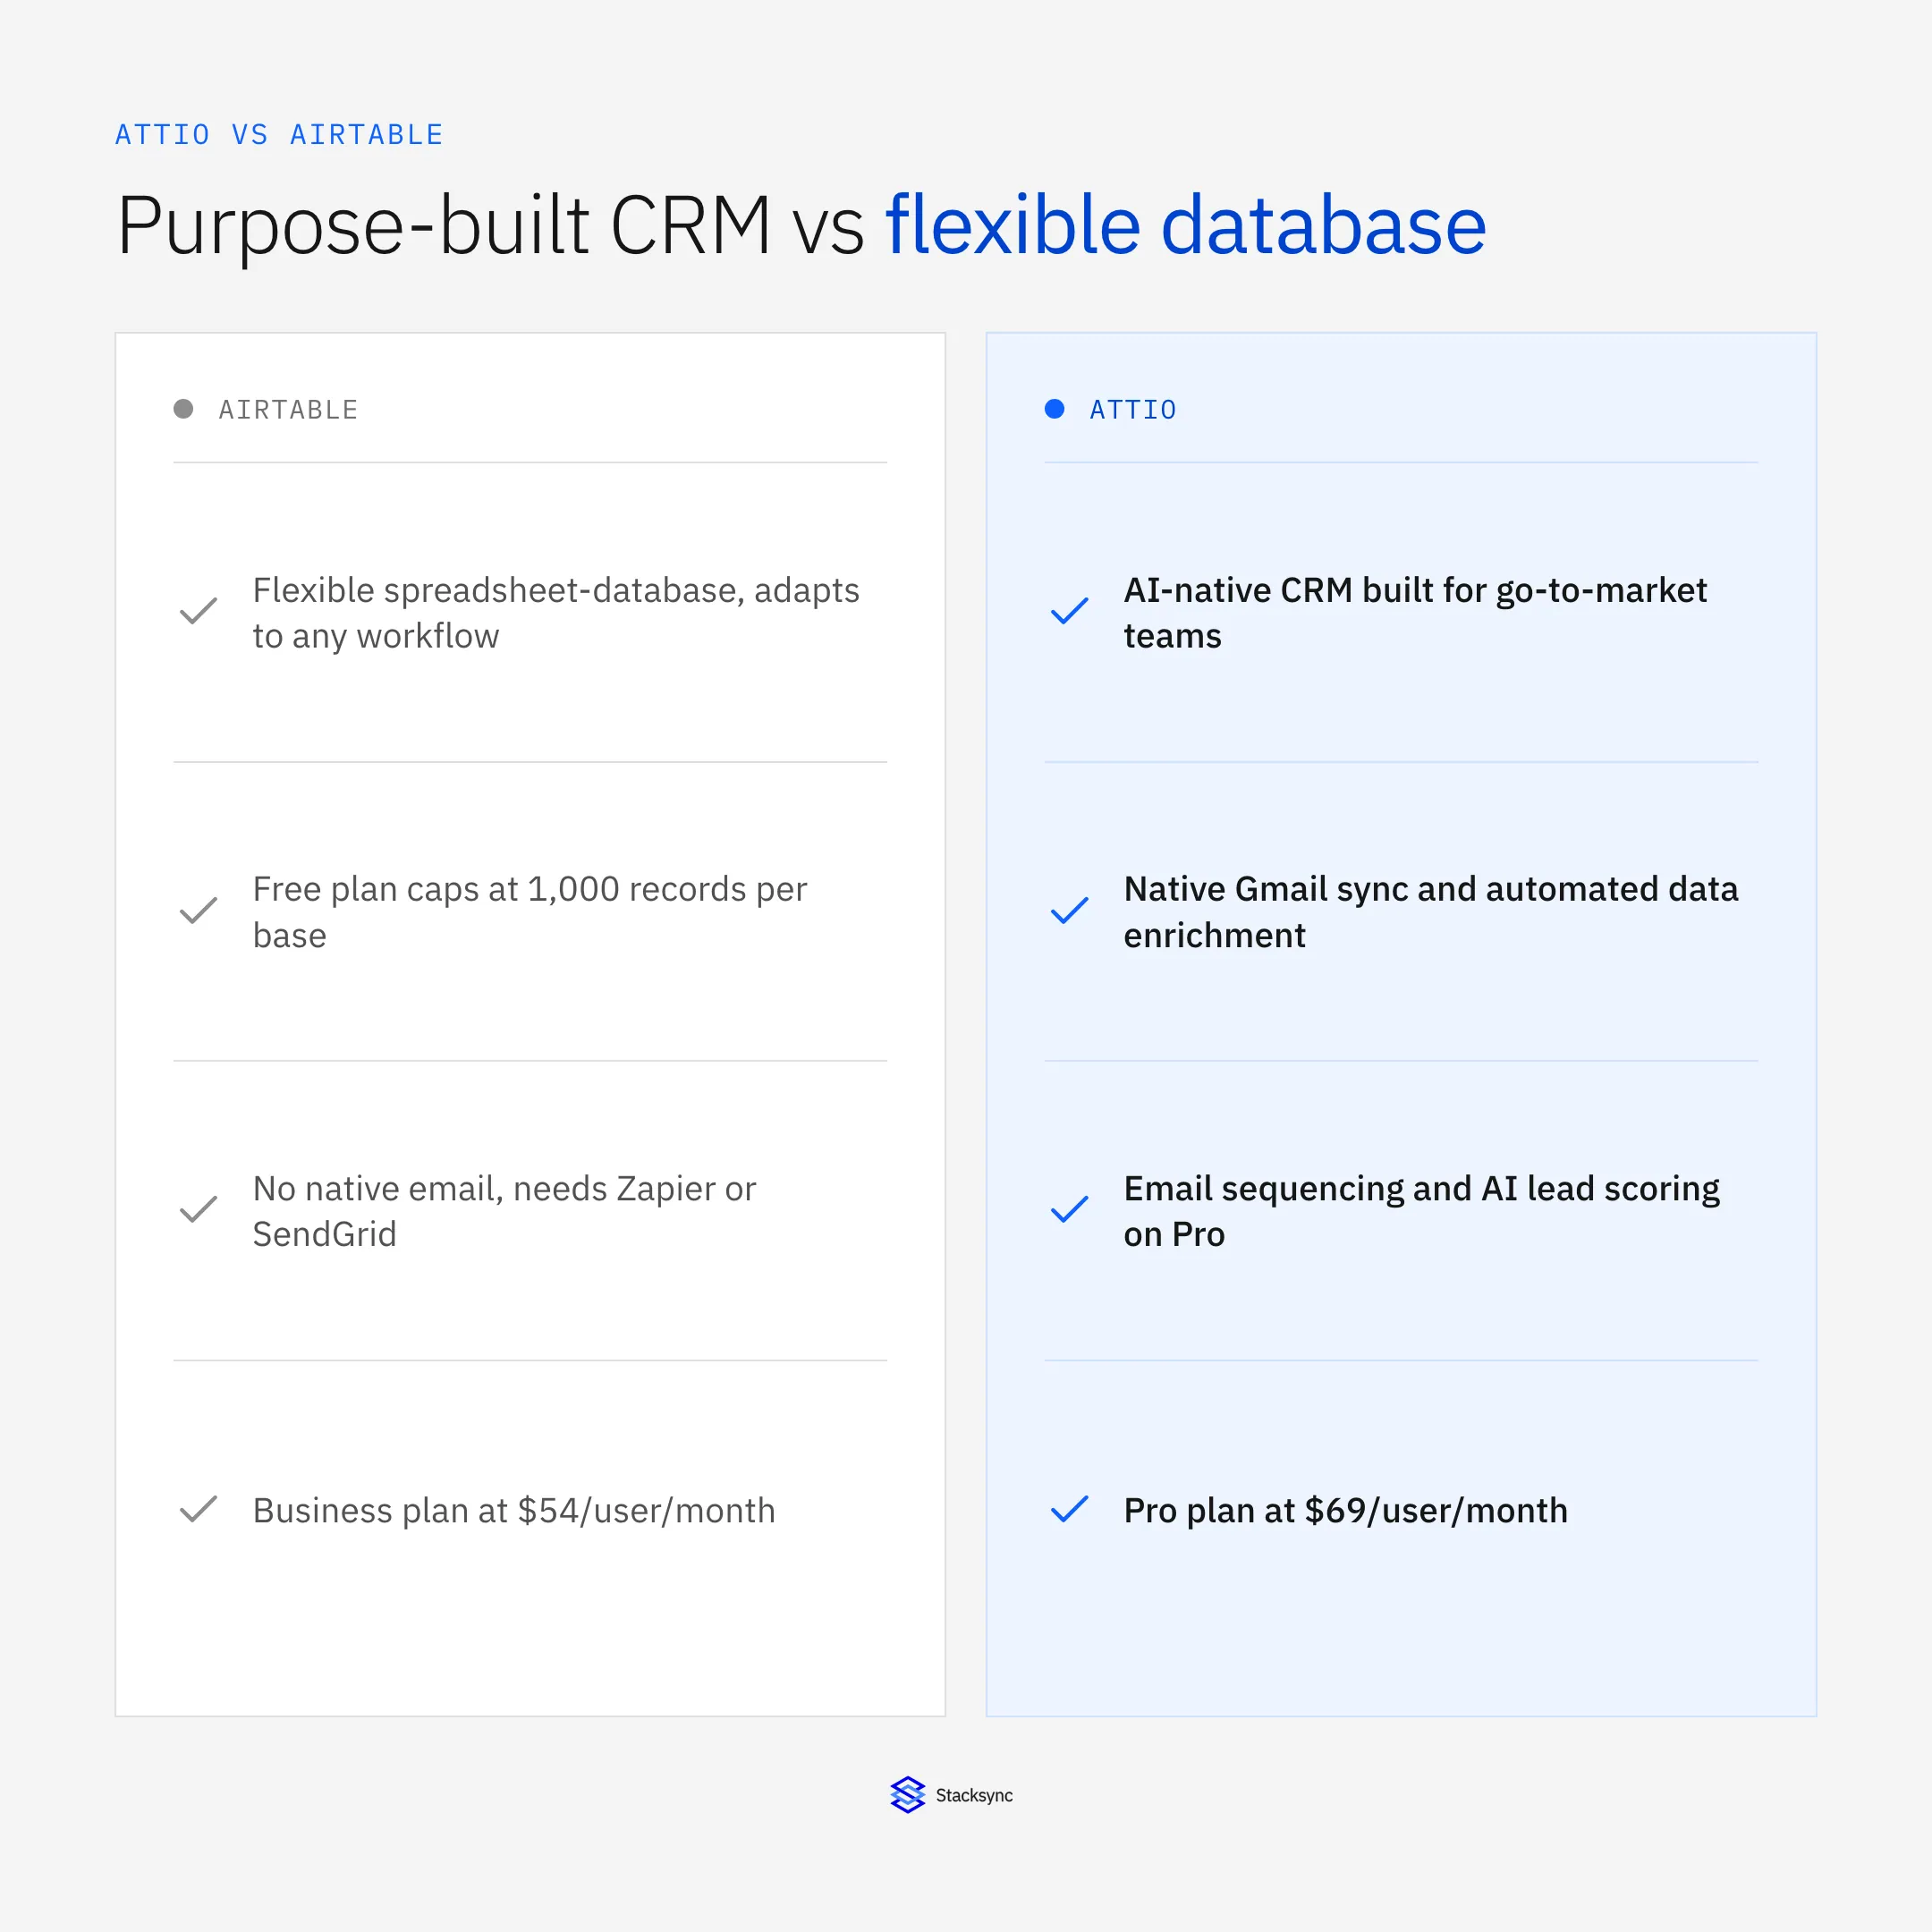This screenshot has width=1932, height=1932.
Task: Click the ATTIO column header
Action: coord(1133,410)
